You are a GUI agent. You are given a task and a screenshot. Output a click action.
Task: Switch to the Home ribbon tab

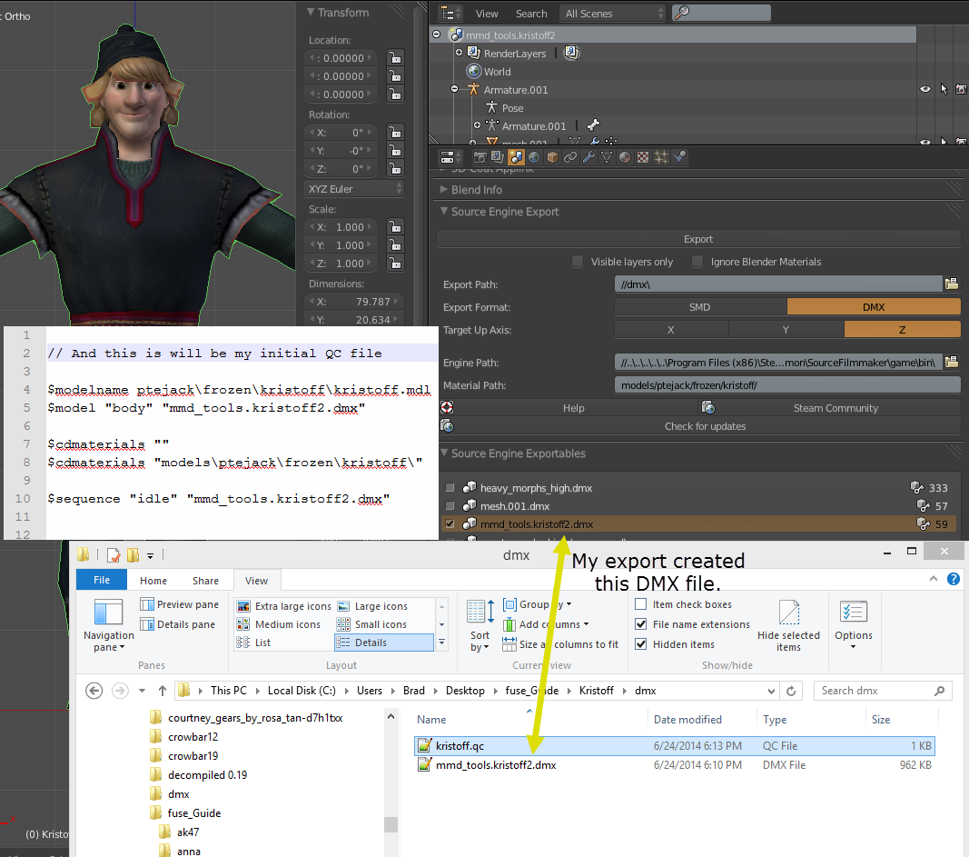click(x=153, y=581)
